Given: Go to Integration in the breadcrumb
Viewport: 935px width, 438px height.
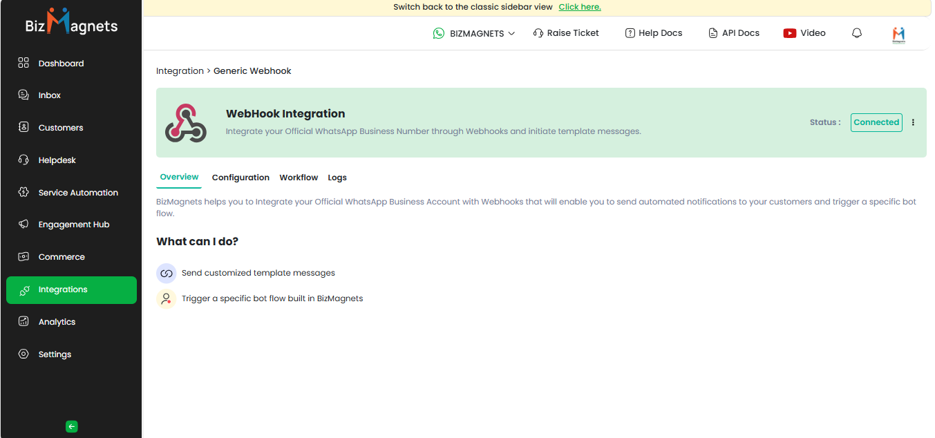Looking at the screenshot, I should pos(180,71).
